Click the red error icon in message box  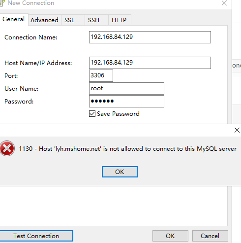pyautogui.click(x=7, y=148)
